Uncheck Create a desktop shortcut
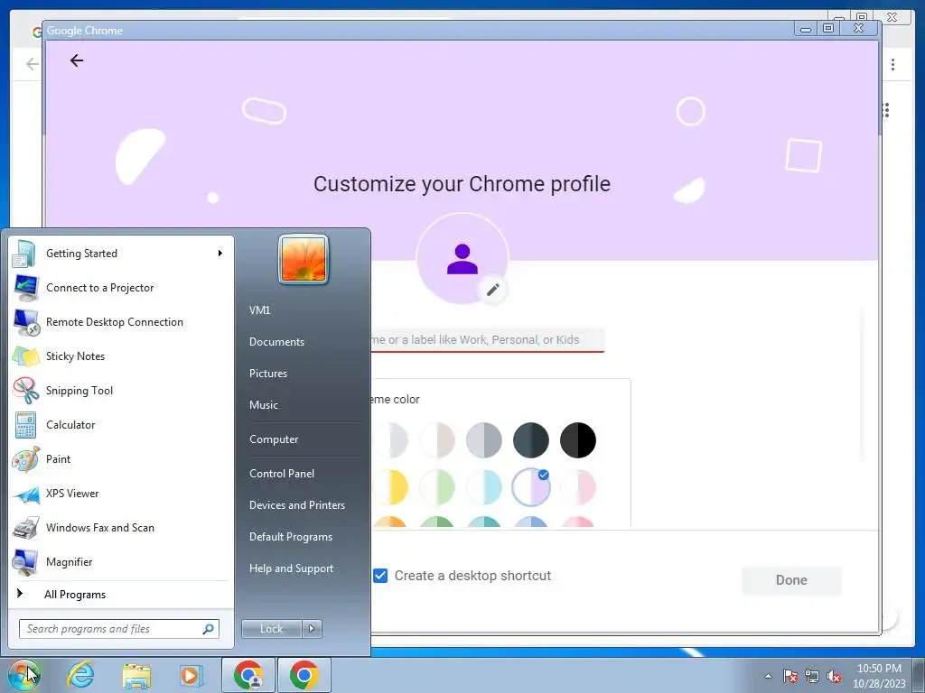The image size is (925, 693). (380, 576)
